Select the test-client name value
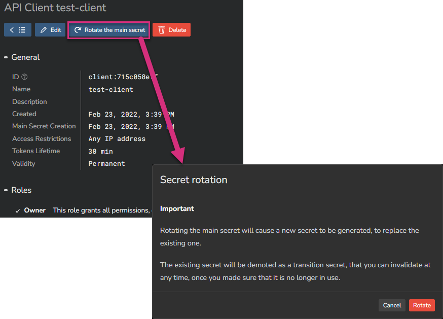443x319 pixels. click(x=110, y=89)
